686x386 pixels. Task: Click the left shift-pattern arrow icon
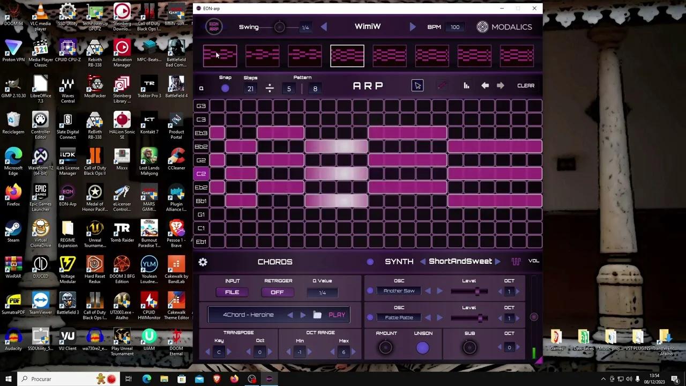pyautogui.click(x=485, y=85)
